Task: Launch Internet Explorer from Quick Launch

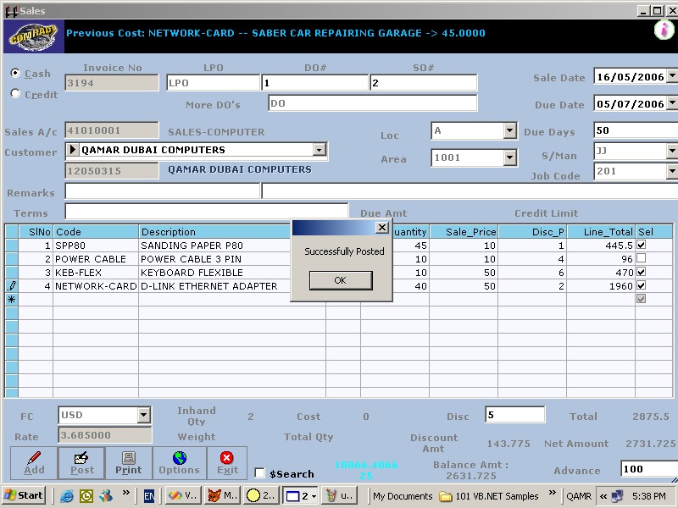Action: pos(67,495)
